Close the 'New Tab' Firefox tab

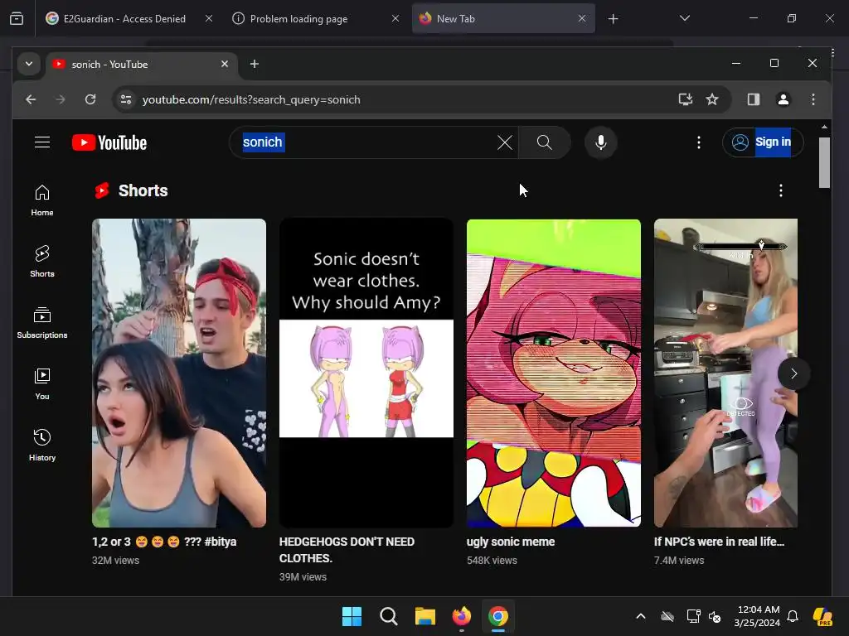point(581,18)
